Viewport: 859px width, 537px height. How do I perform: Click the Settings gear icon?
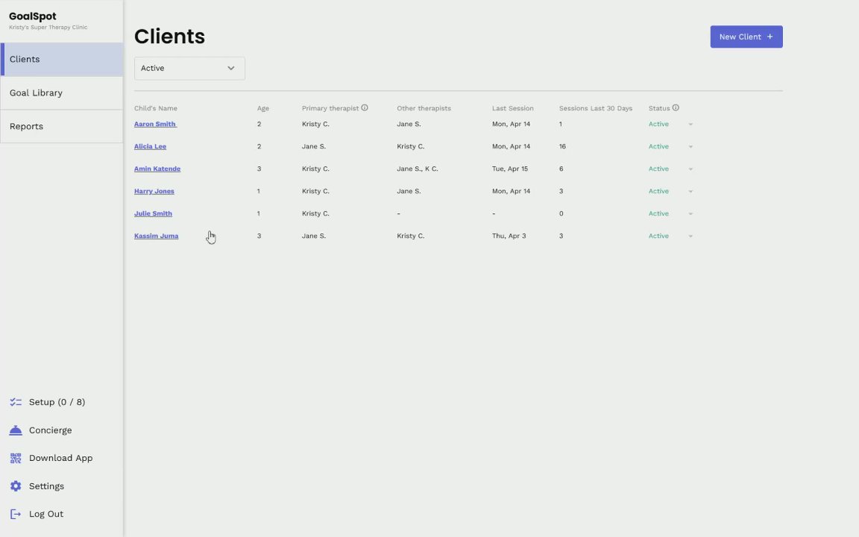16,486
